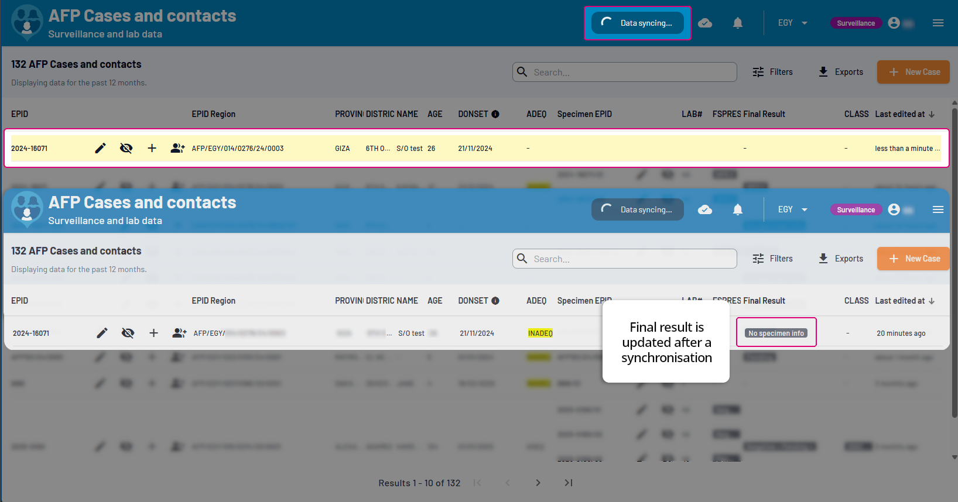Edit the case in the yellow highlighted row
Image resolution: width=958 pixels, height=502 pixels.
click(101, 148)
